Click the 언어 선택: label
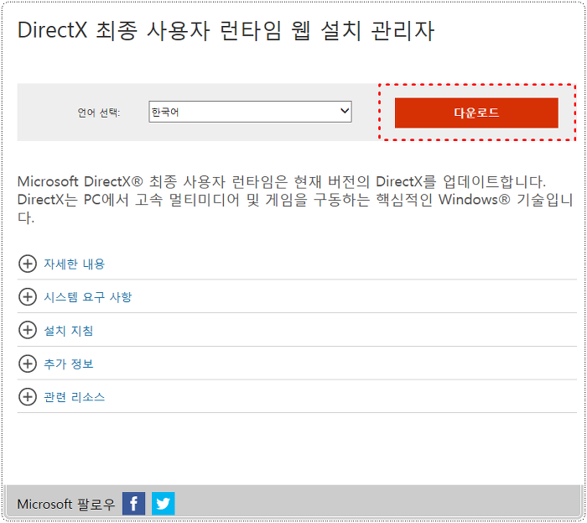The width and height of the screenshot is (587, 523). coord(98,112)
